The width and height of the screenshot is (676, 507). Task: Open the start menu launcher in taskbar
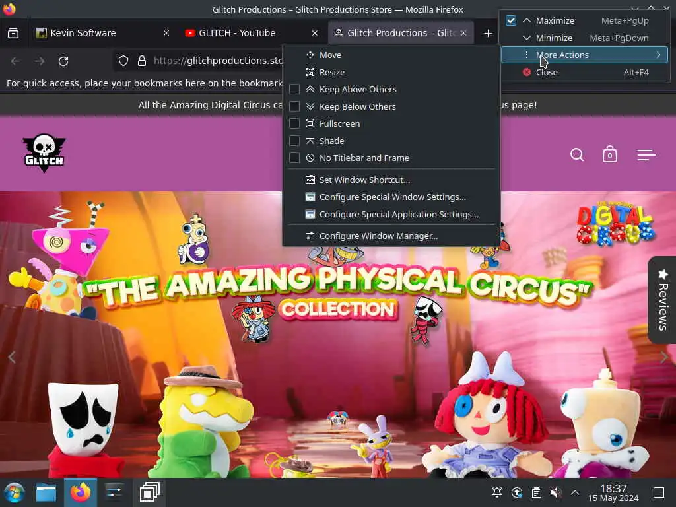[15, 492]
